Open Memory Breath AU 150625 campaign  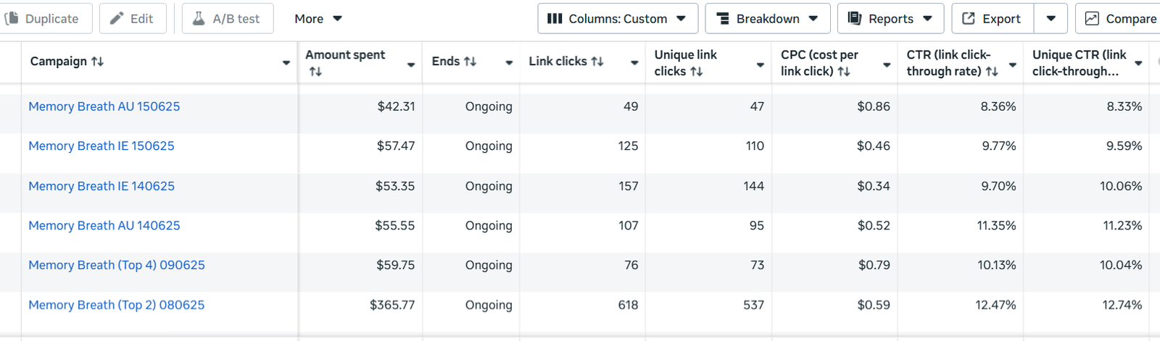pyautogui.click(x=104, y=106)
